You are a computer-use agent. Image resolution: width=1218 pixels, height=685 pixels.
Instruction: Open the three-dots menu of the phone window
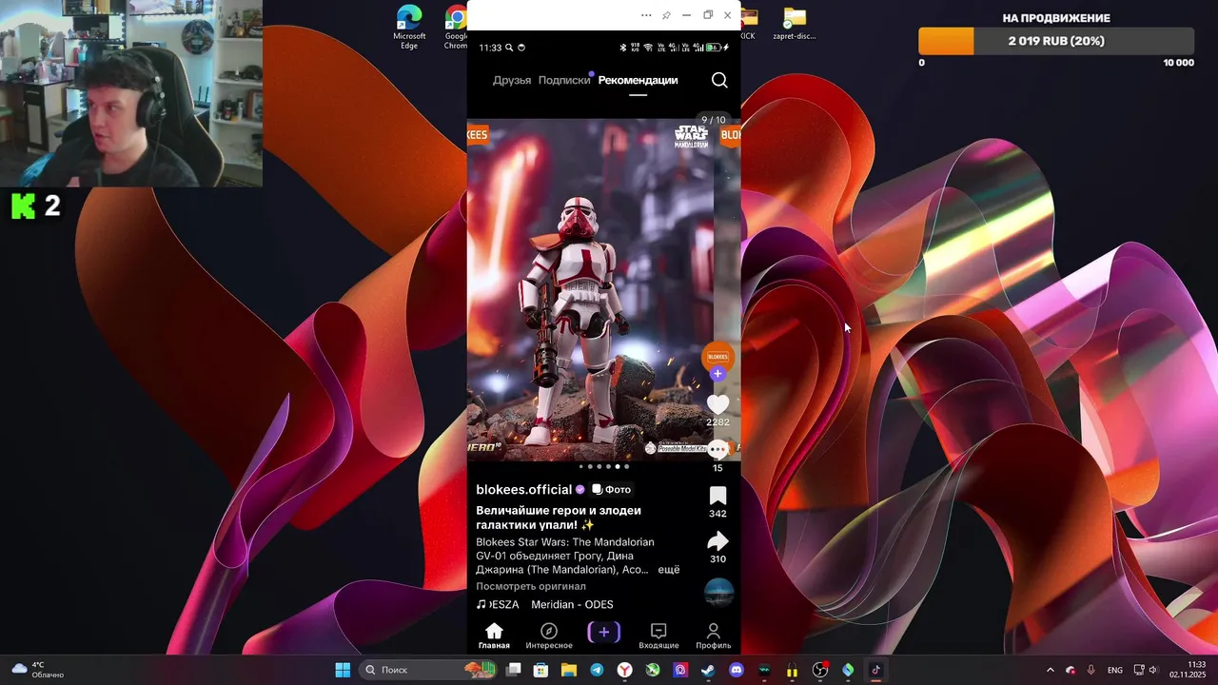pos(646,15)
